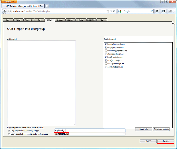The image size is (177, 149).
Task: Reload the page with refresh icon
Action: [114, 11]
